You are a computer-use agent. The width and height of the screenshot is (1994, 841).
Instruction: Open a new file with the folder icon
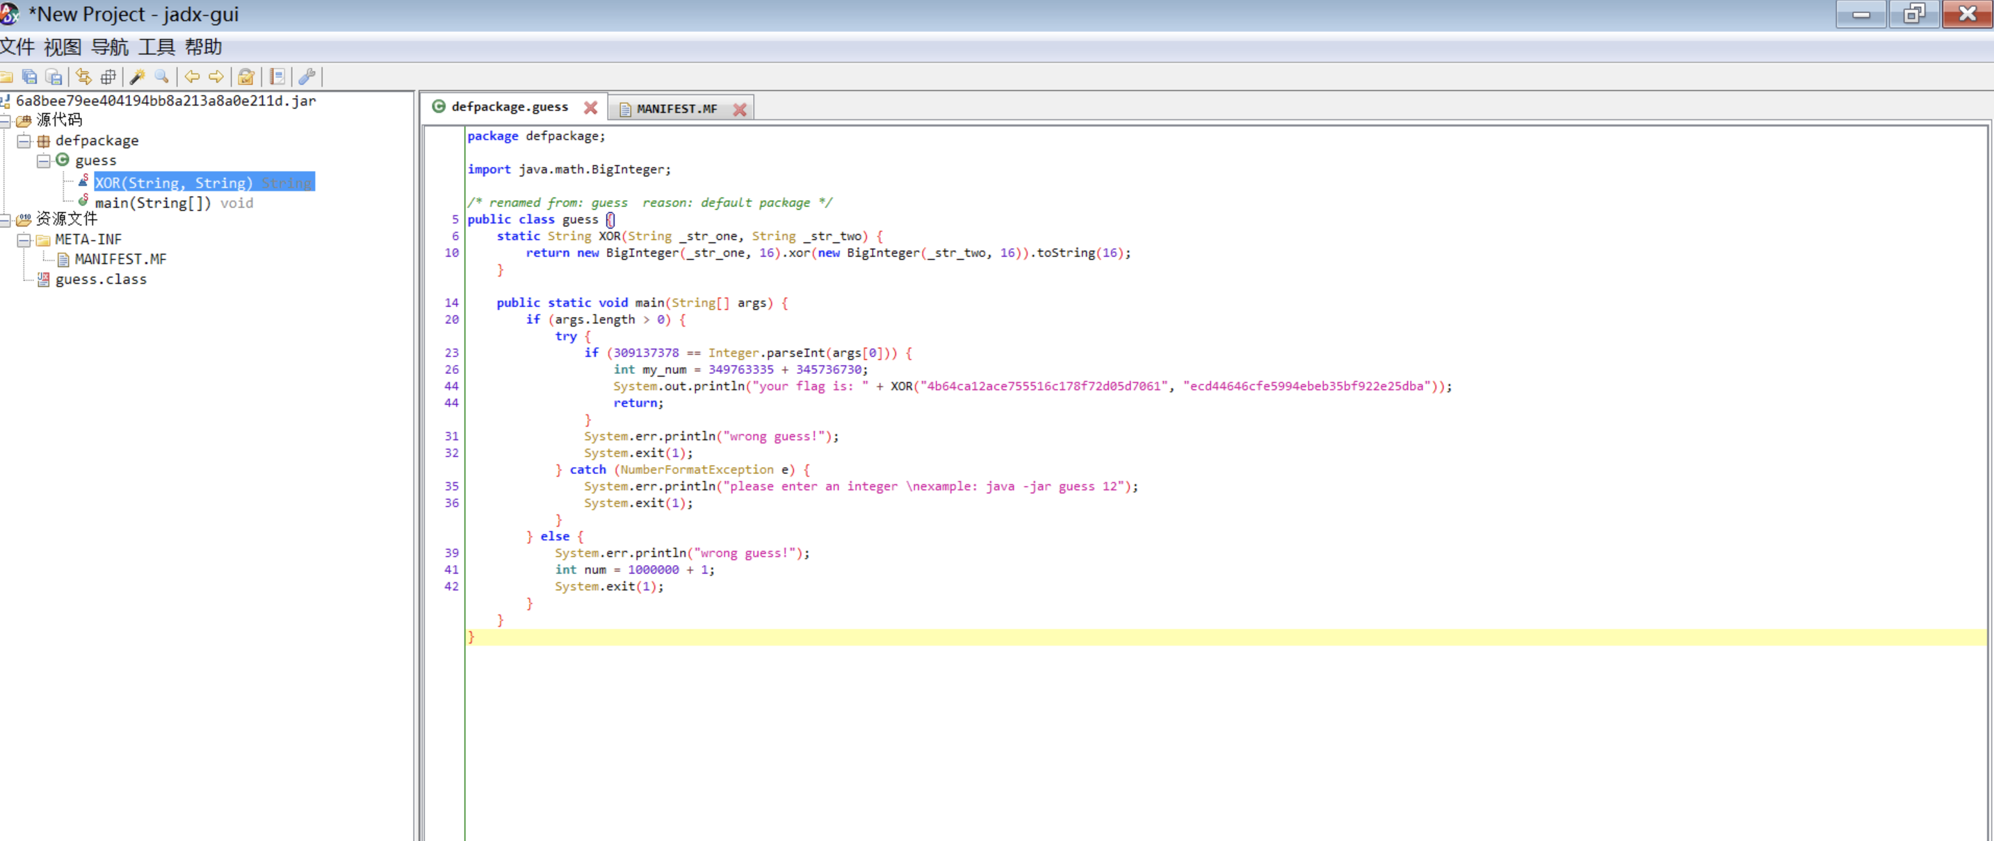tap(7, 76)
